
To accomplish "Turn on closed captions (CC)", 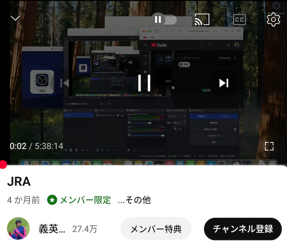I will point(239,19).
